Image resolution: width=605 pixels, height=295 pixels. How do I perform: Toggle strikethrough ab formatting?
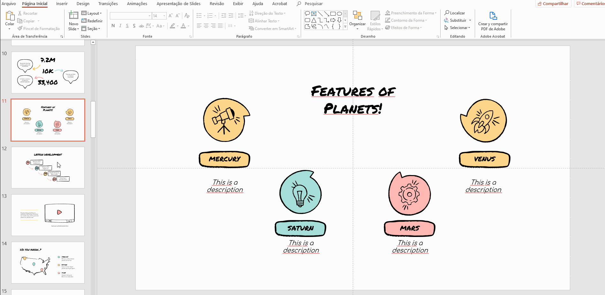coord(141,26)
